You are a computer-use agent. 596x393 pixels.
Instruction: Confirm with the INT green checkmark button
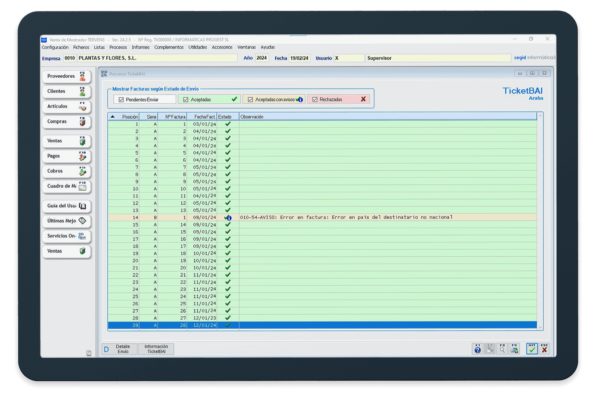532,349
